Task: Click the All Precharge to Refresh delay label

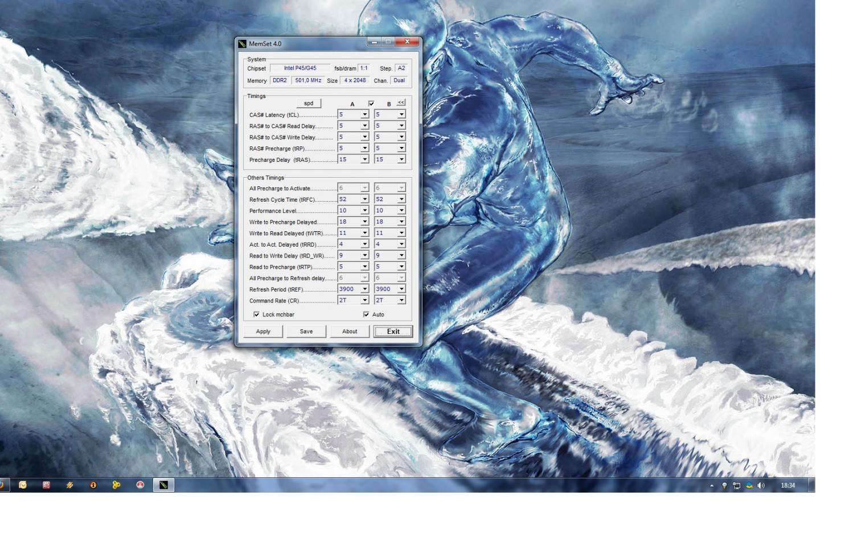Action: coord(287,279)
